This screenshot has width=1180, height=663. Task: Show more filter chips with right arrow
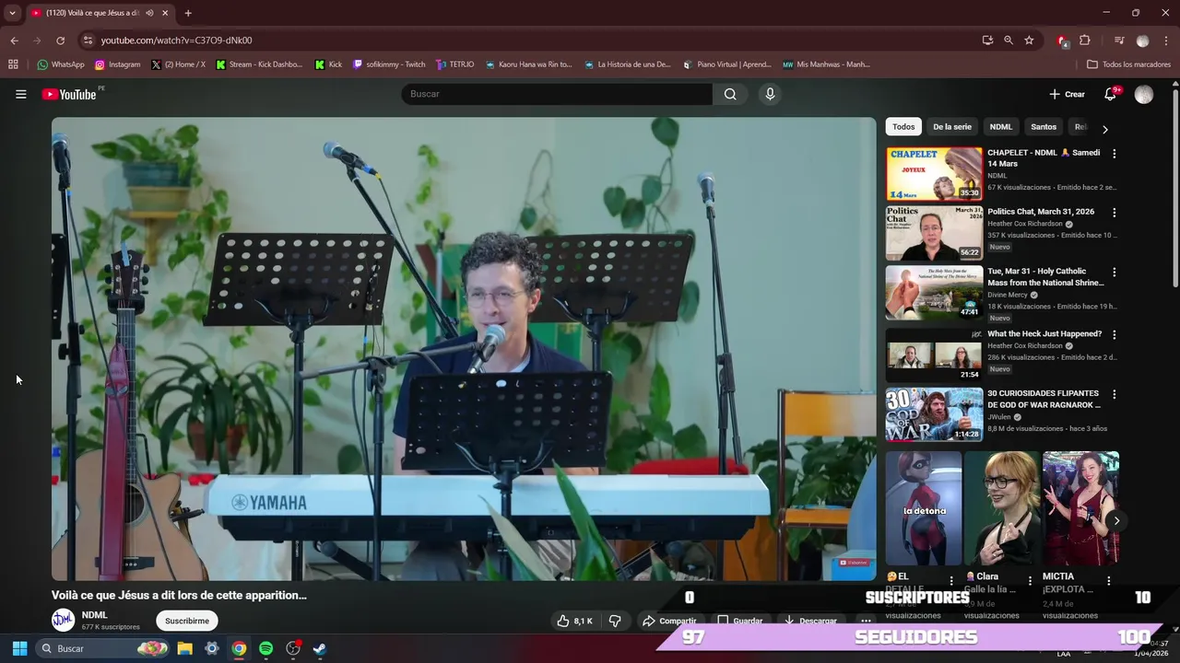1105,129
